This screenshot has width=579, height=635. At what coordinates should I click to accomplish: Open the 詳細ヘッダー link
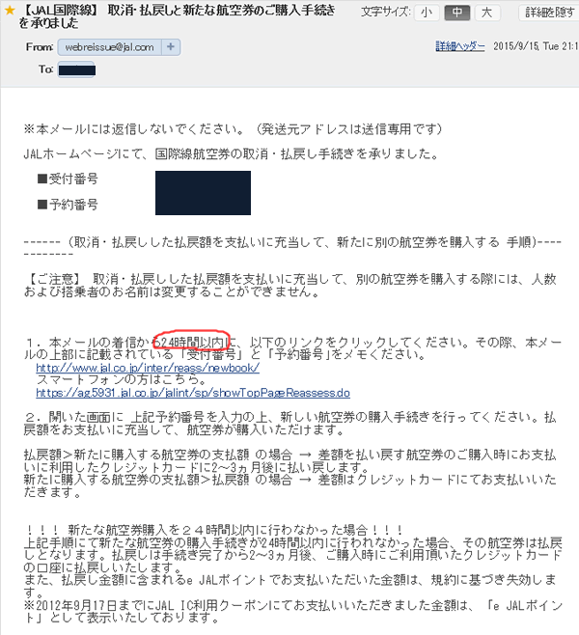[460, 46]
